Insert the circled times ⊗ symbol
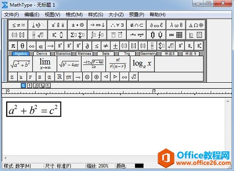Screen dimensions: 234x171 coord(87,77)
